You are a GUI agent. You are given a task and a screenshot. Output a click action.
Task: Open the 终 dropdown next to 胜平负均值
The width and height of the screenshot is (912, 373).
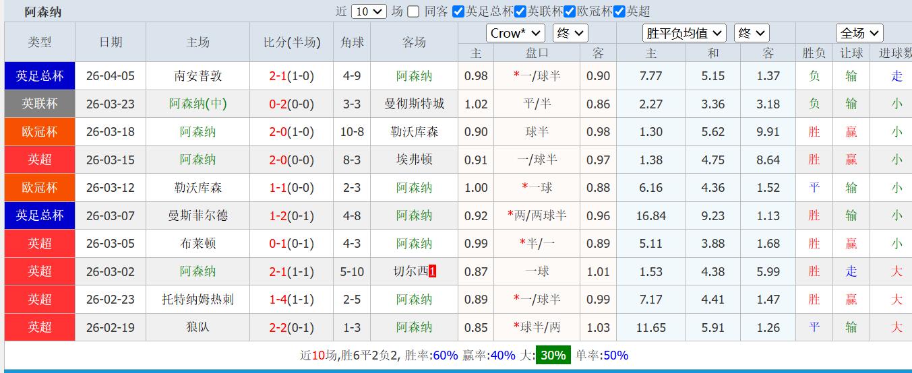[751, 33]
